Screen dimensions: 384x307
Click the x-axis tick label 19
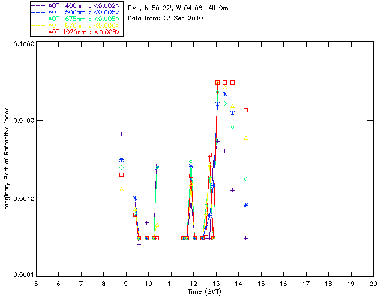coord(351,284)
